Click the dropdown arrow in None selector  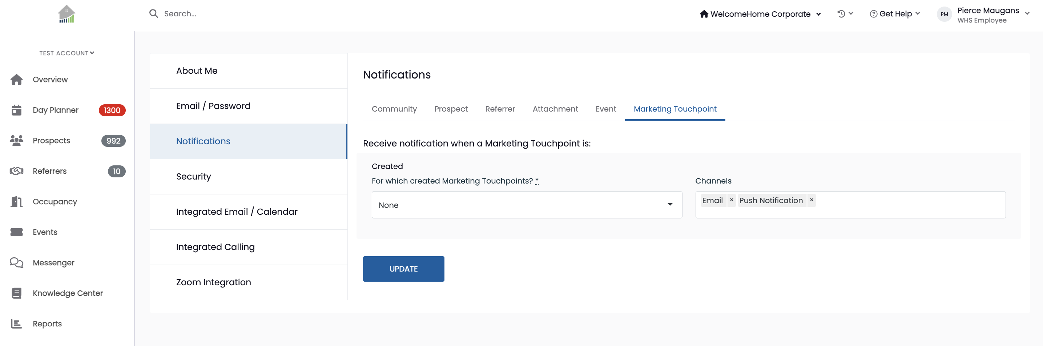click(670, 205)
